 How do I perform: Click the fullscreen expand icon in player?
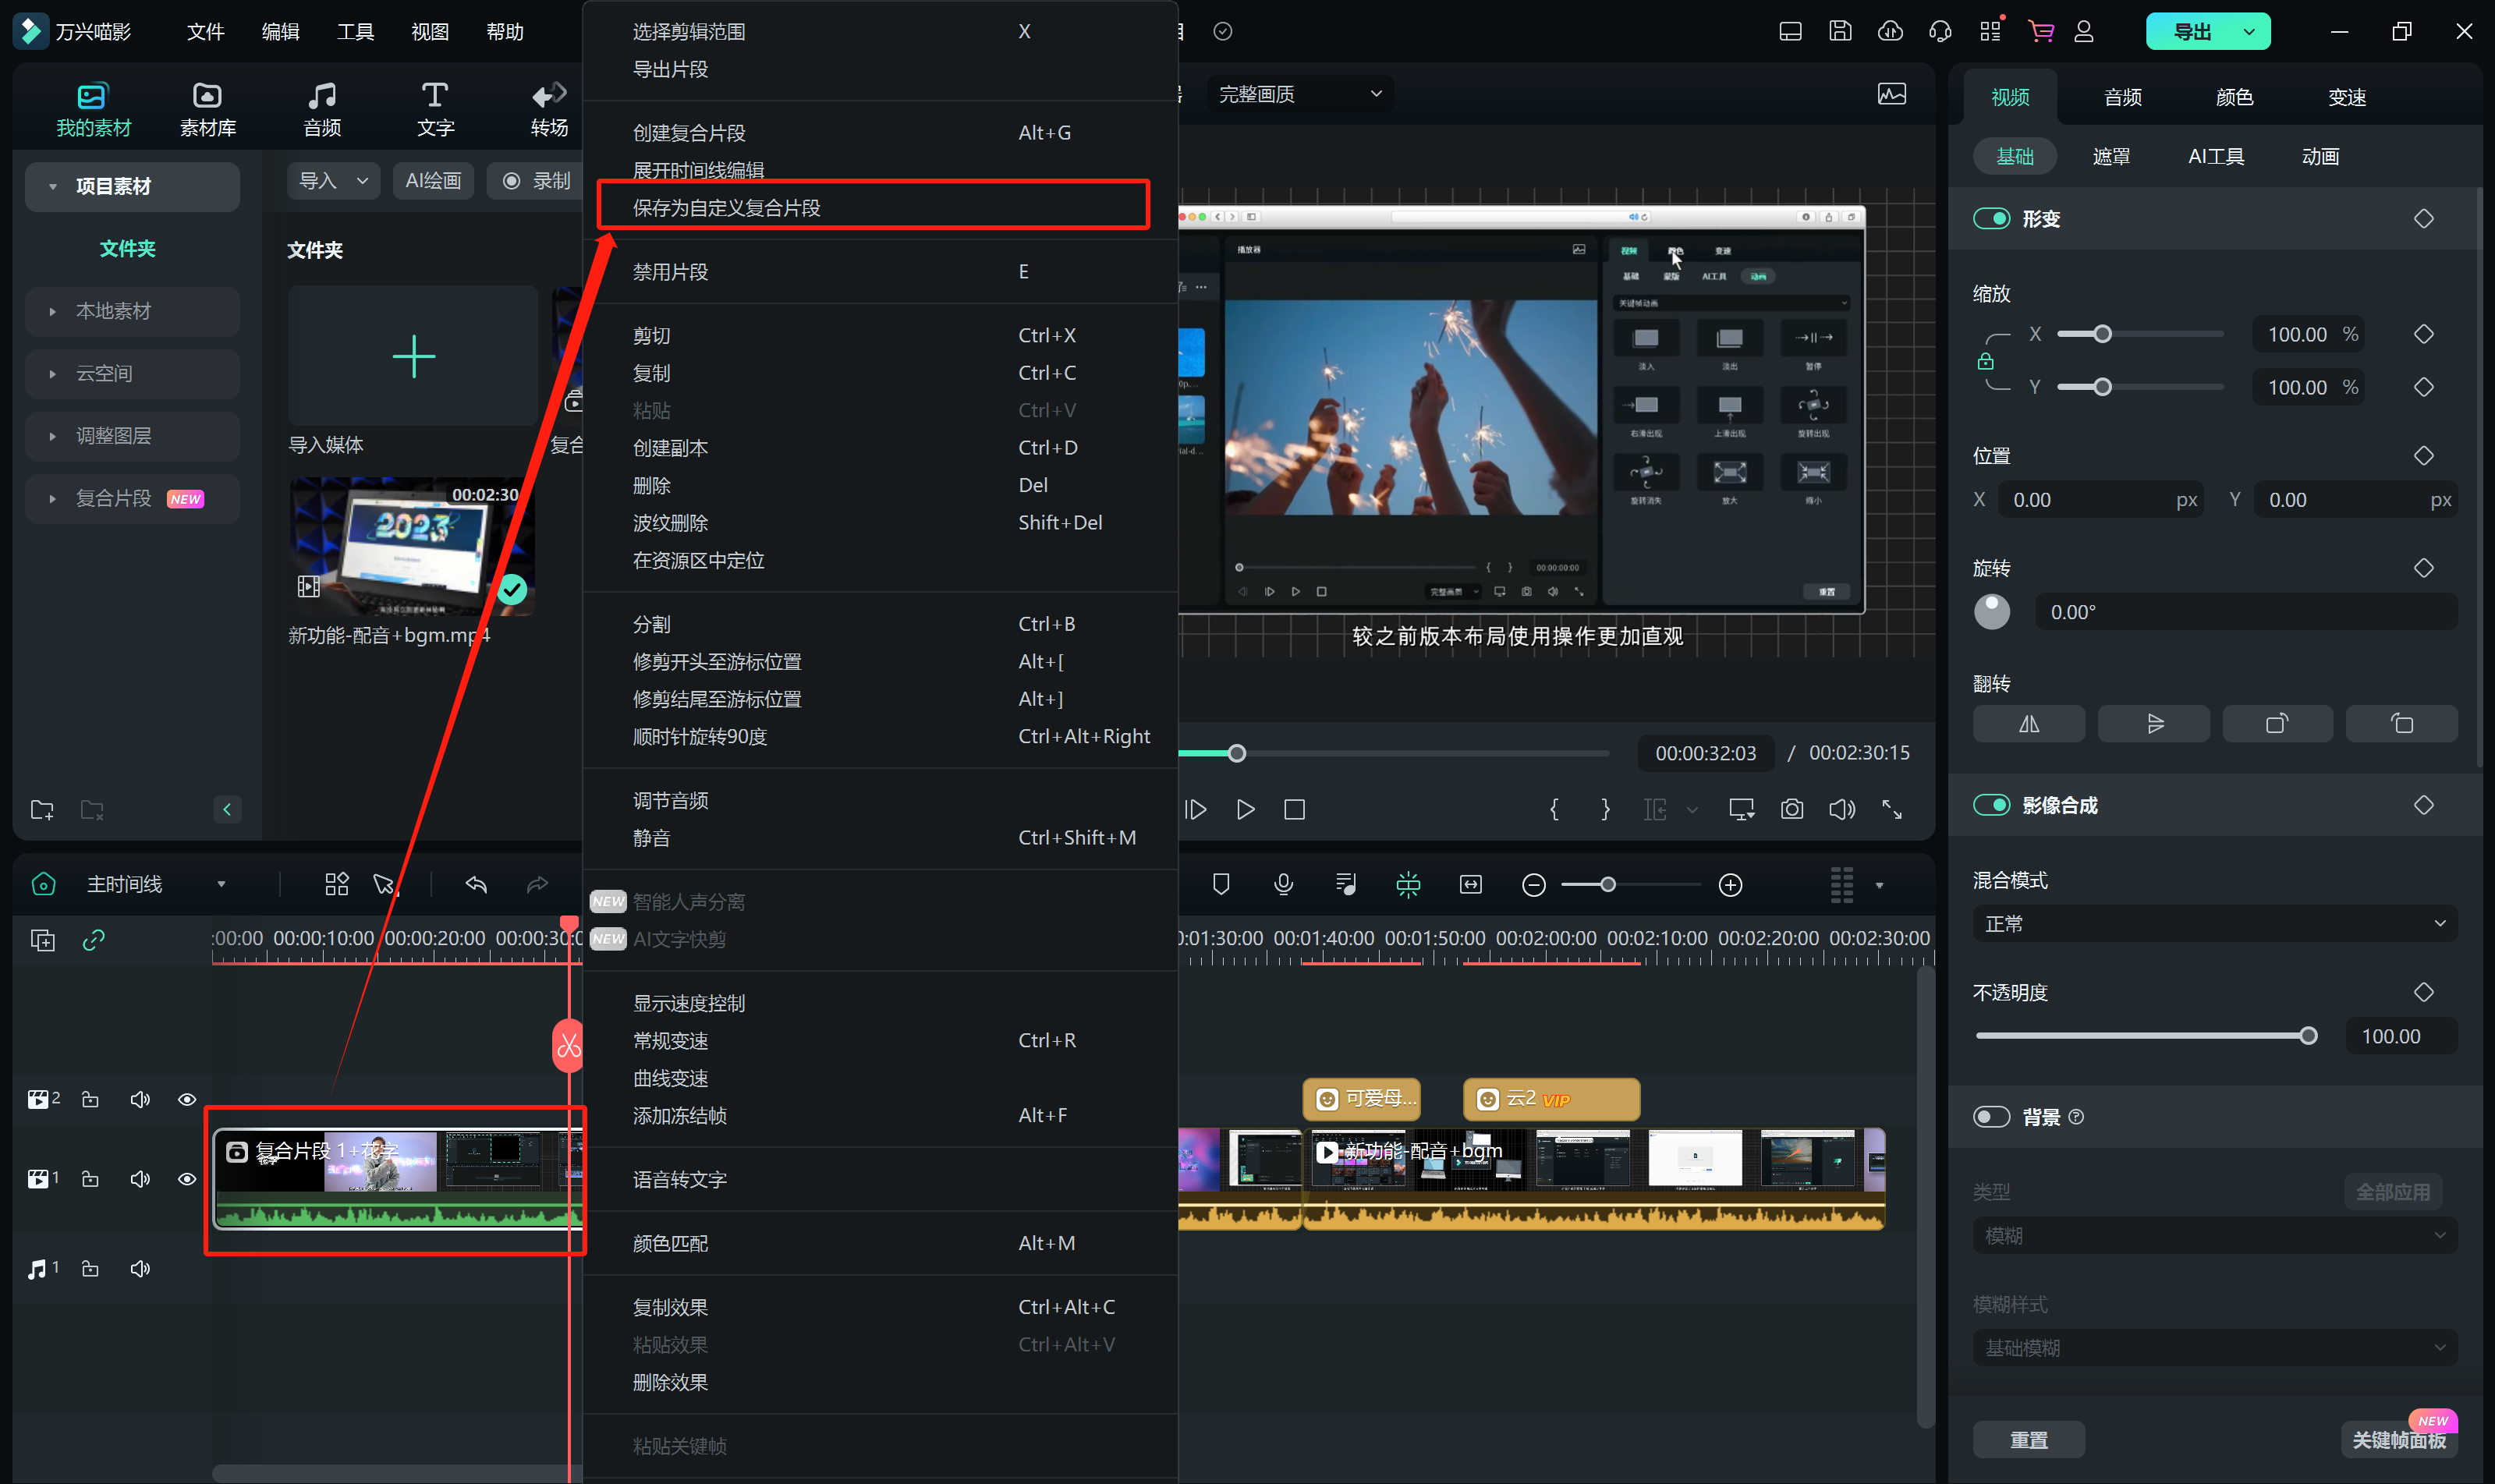click(x=1891, y=809)
